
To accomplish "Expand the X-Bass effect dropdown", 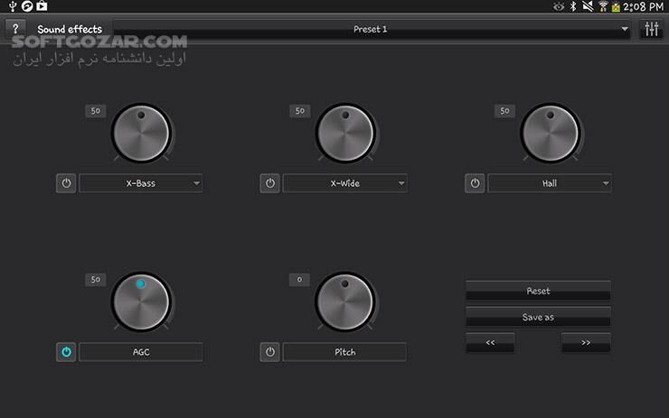I will tap(141, 183).
